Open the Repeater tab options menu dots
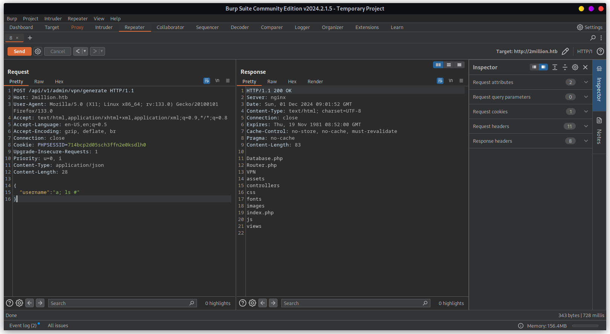This screenshot has width=610, height=334. pos(601,38)
